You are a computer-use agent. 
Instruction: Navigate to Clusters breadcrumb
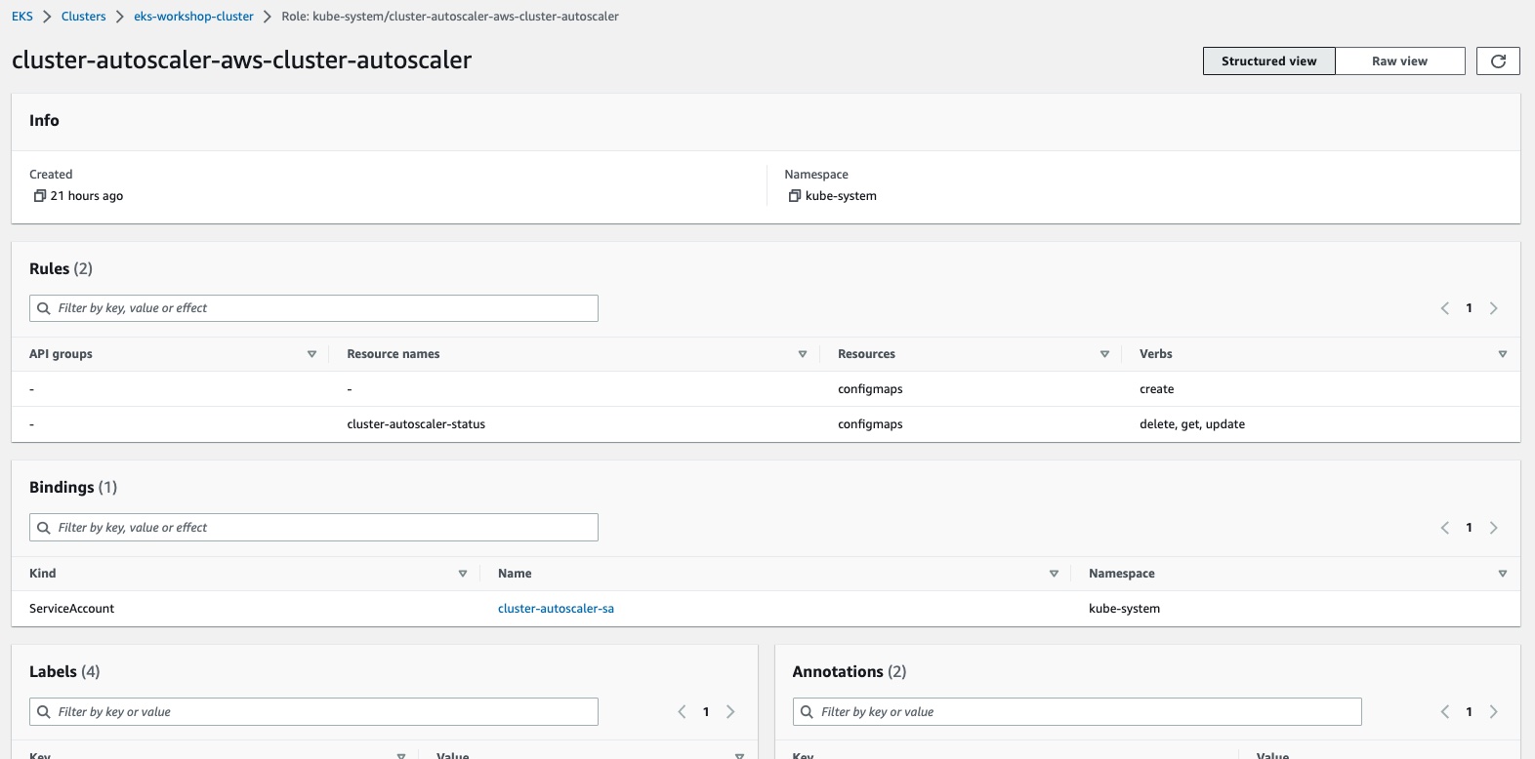coord(83,17)
